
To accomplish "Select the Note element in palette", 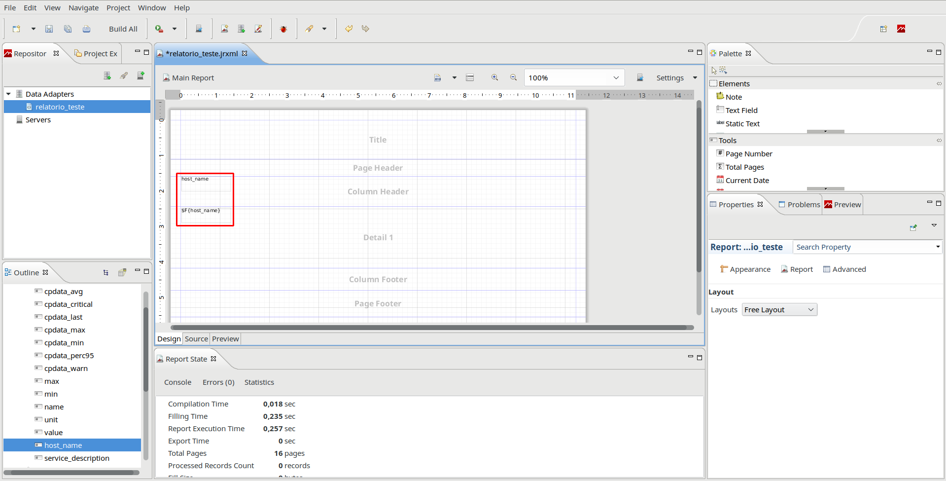I will [733, 97].
